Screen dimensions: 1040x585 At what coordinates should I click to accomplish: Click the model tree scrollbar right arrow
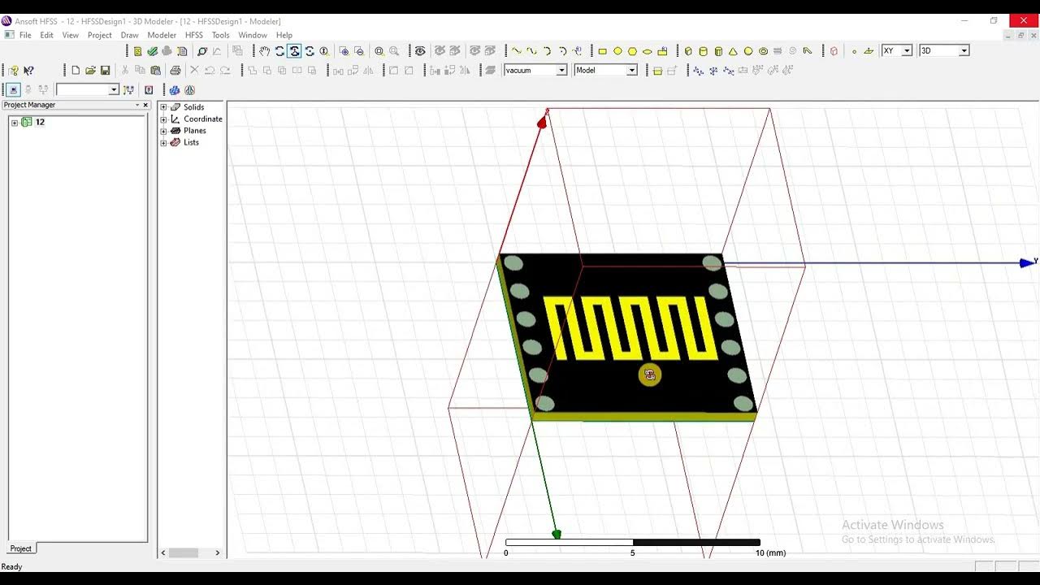217,552
